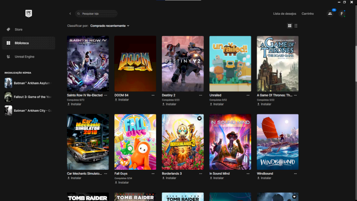This screenshot has width=357, height=201.
Task: Toggle favorite heart on Borderlands 3 cover
Action: coord(199,118)
